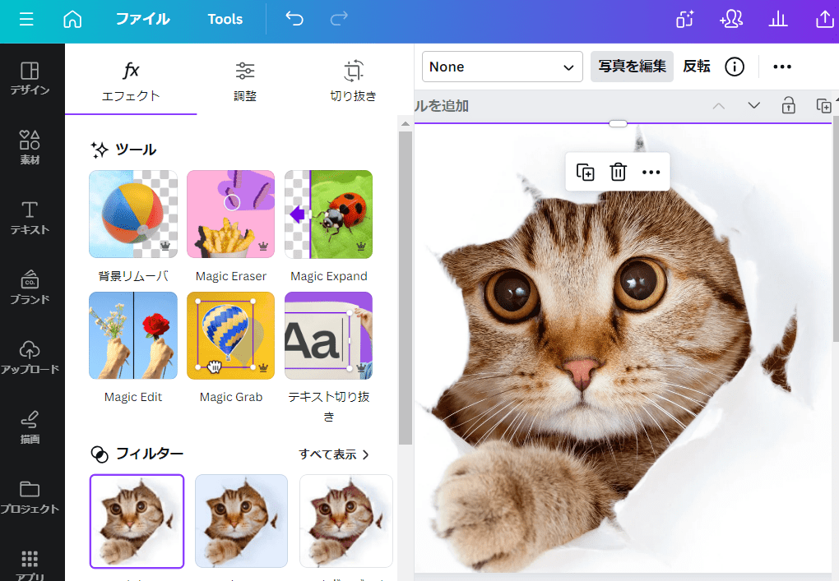Open the share upload icon
Screen dimensions: 839x581
(x=824, y=20)
